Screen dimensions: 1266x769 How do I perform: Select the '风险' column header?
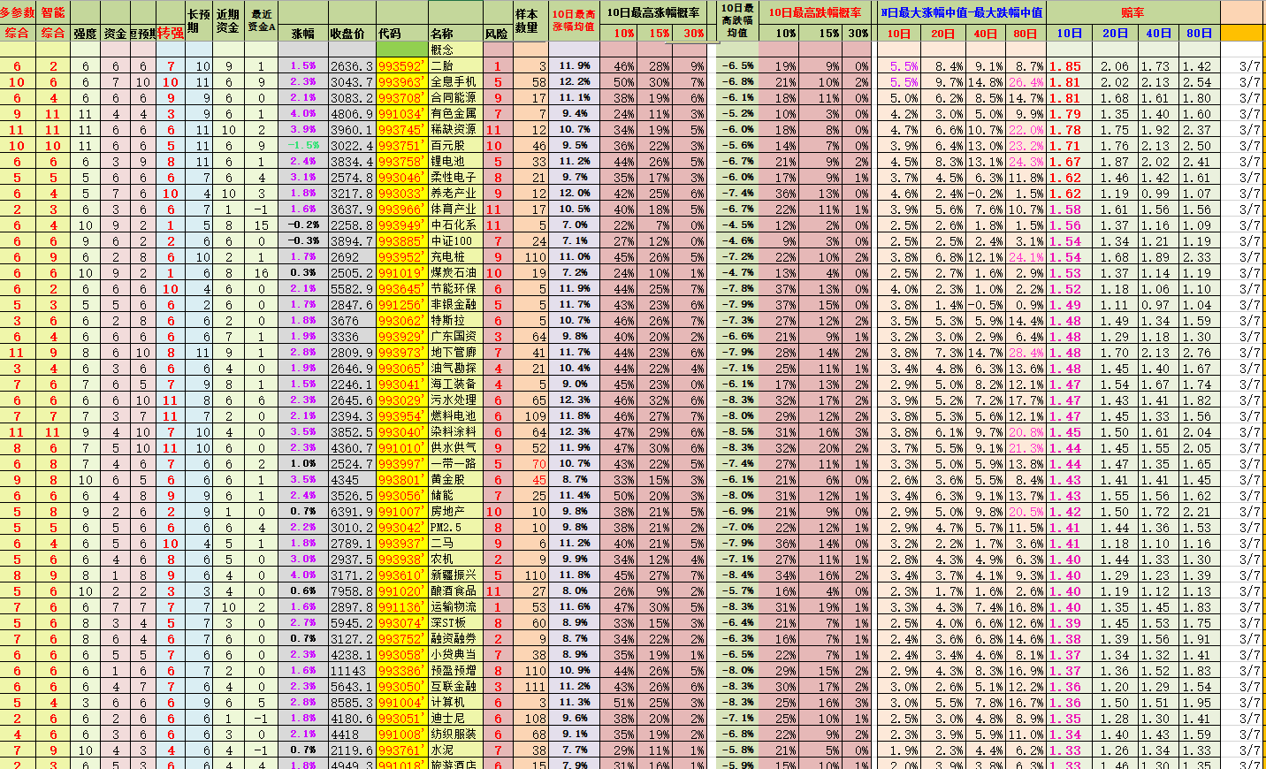pos(497,34)
